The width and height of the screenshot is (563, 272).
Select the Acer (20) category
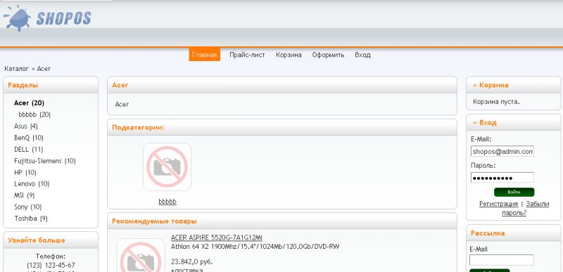coord(29,103)
